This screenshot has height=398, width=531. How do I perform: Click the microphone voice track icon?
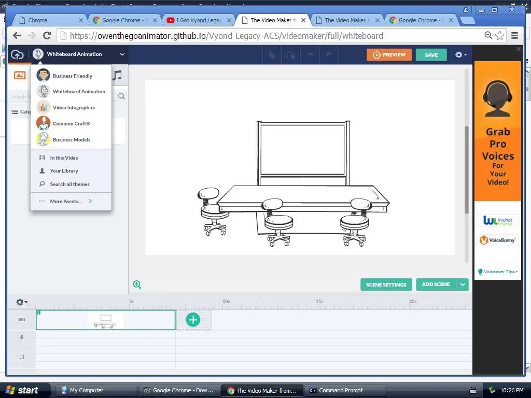pyautogui.click(x=22, y=337)
